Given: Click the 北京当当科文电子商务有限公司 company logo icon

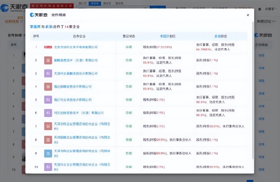Looking at the screenshot, I should point(48,47).
